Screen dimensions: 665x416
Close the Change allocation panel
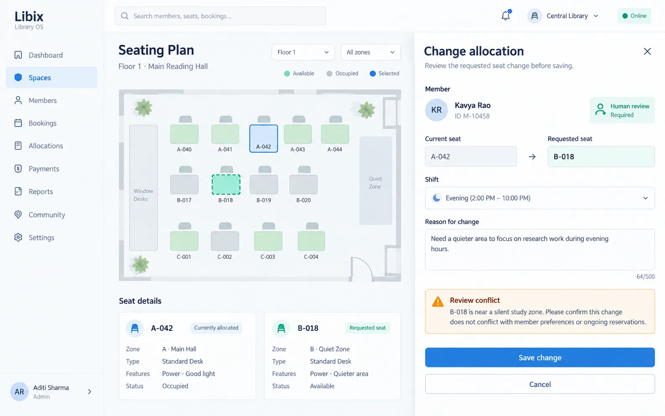647,51
